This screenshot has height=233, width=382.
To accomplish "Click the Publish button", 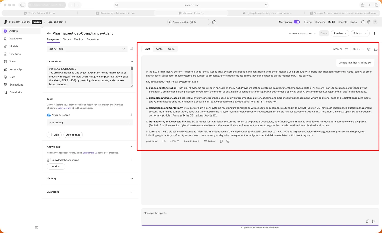I will coord(360,33).
